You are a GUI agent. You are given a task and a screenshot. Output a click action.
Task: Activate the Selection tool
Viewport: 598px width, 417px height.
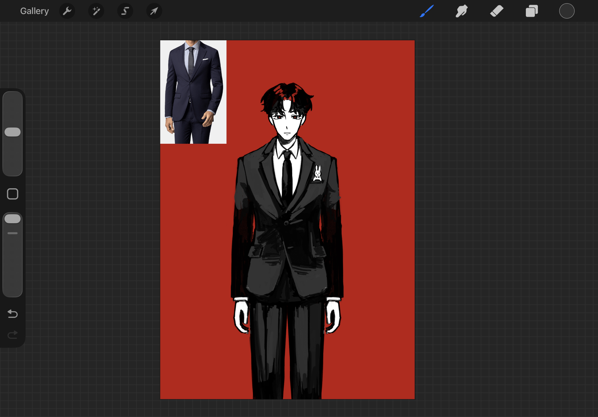pos(125,11)
